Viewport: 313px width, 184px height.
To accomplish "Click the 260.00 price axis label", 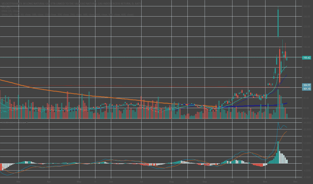I will [307, 6].
